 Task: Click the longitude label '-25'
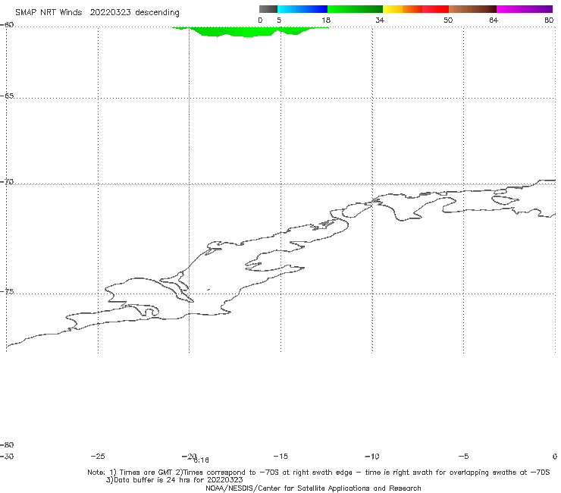coord(98,457)
